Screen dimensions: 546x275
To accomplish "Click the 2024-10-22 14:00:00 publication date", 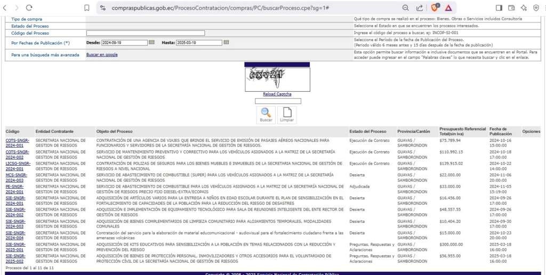I will [x=500, y=166].
